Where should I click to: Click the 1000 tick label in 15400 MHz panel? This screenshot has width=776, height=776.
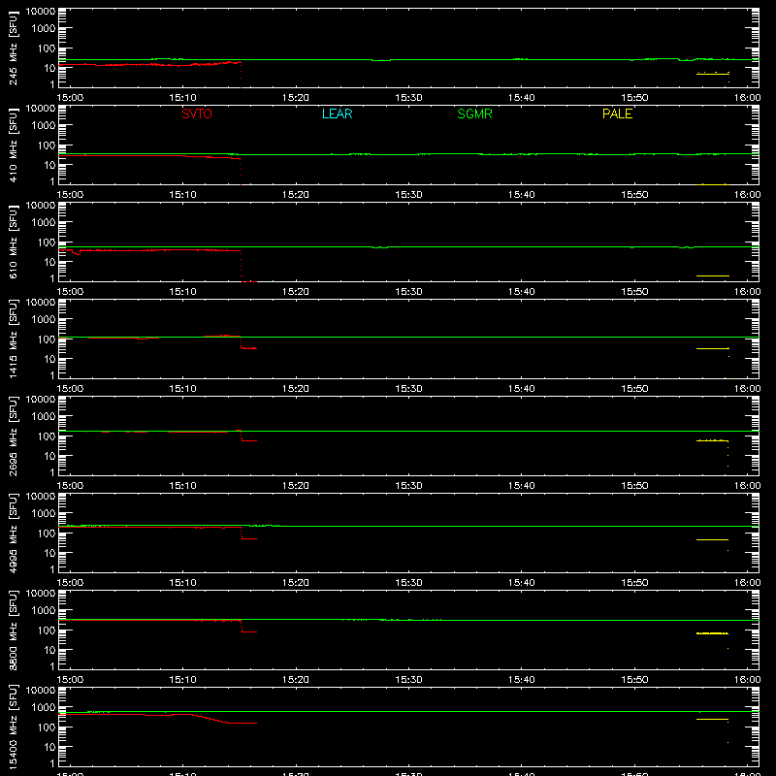[43, 707]
